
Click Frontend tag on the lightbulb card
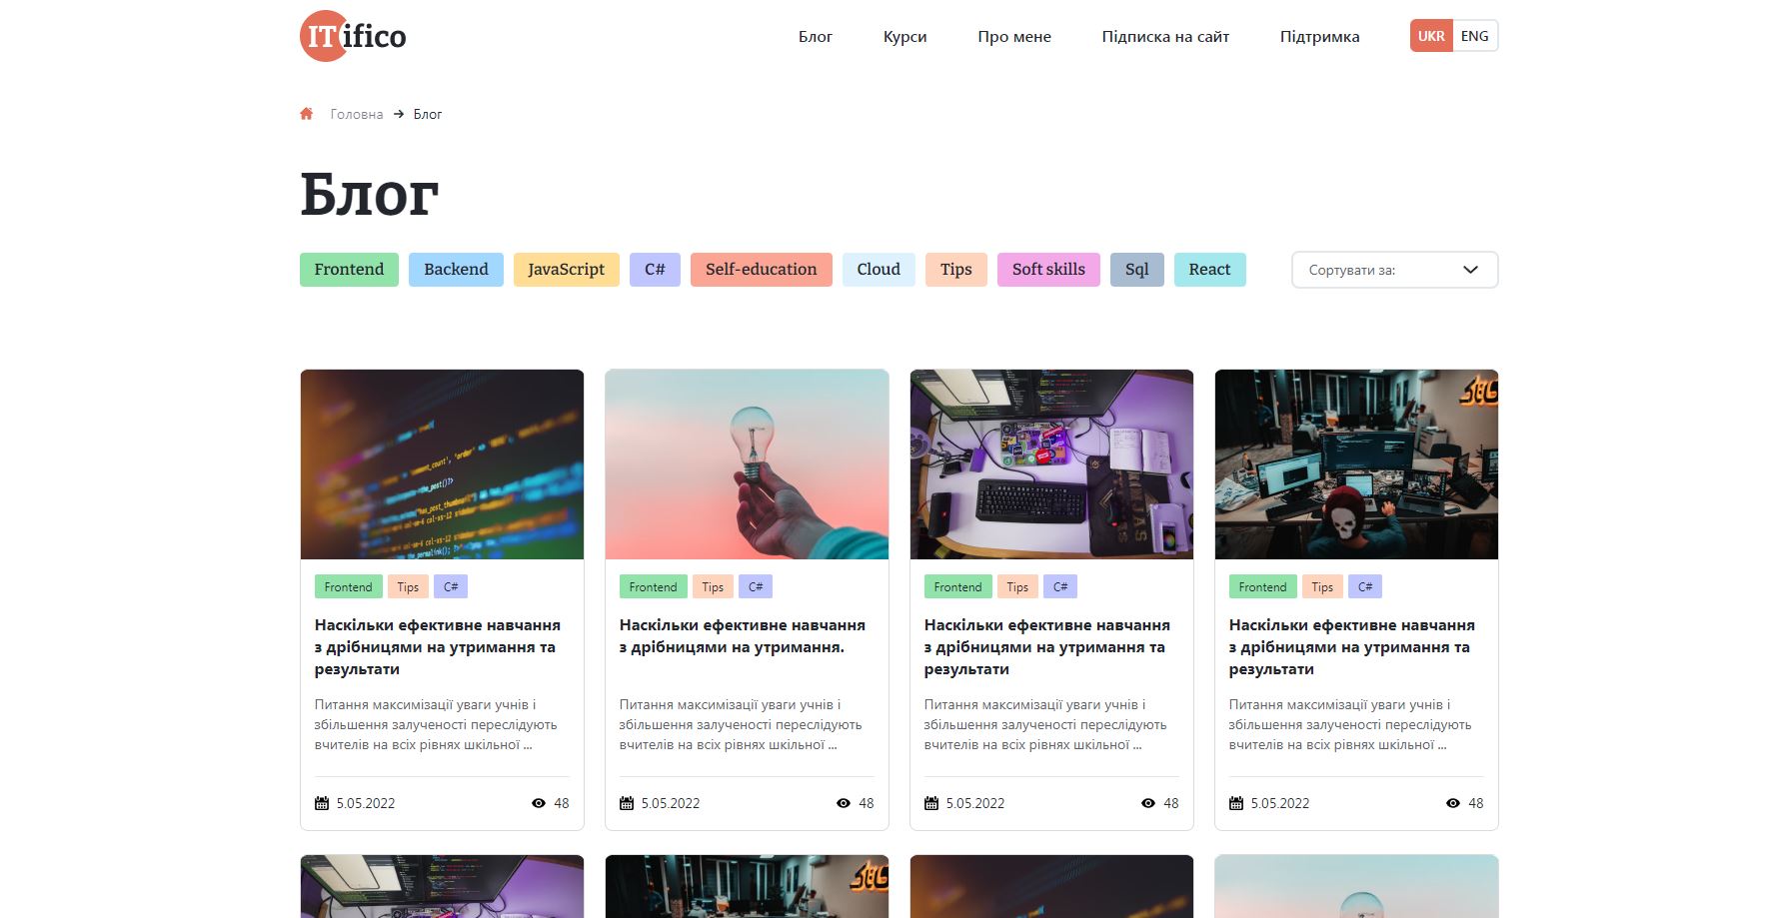point(653,586)
